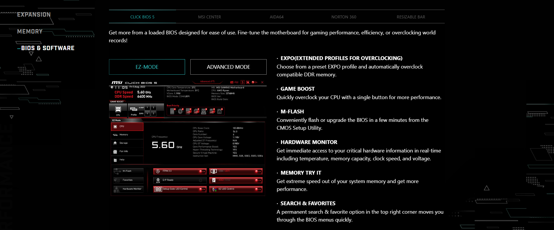Click the memory Profile module icon
The width and height of the screenshot is (554, 230).
click(x=133, y=109)
